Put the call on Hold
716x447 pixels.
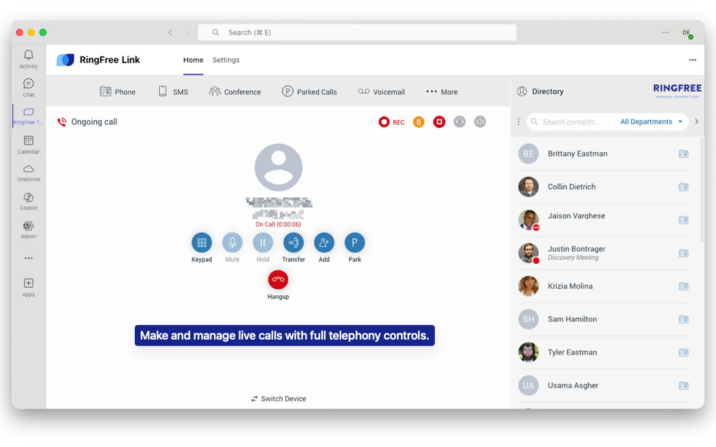[x=263, y=243]
